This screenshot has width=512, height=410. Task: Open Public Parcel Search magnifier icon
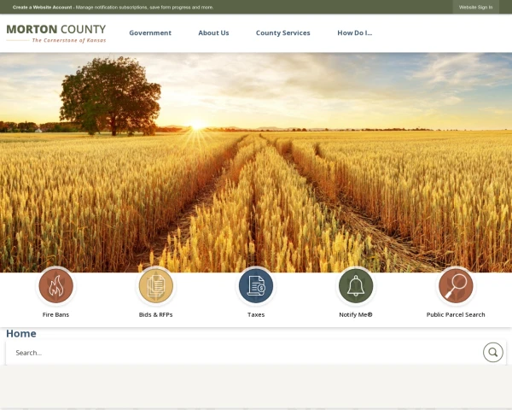tap(456, 286)
